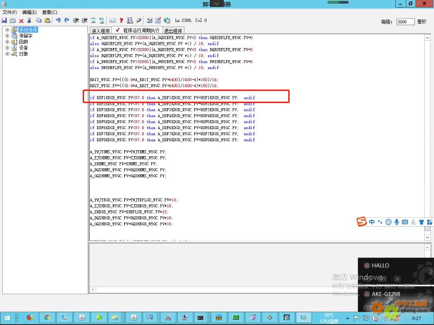Click the Redo arrow icon

[x=67, y=21]
